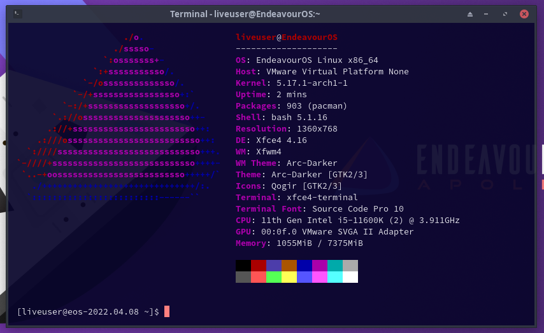Click the top './o.' line of ASCII logo

(134, 37)
